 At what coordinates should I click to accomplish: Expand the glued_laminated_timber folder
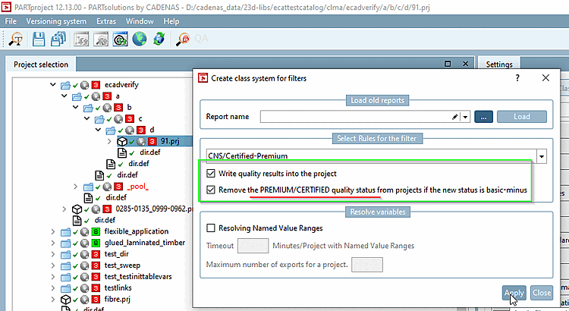(53, 243)
